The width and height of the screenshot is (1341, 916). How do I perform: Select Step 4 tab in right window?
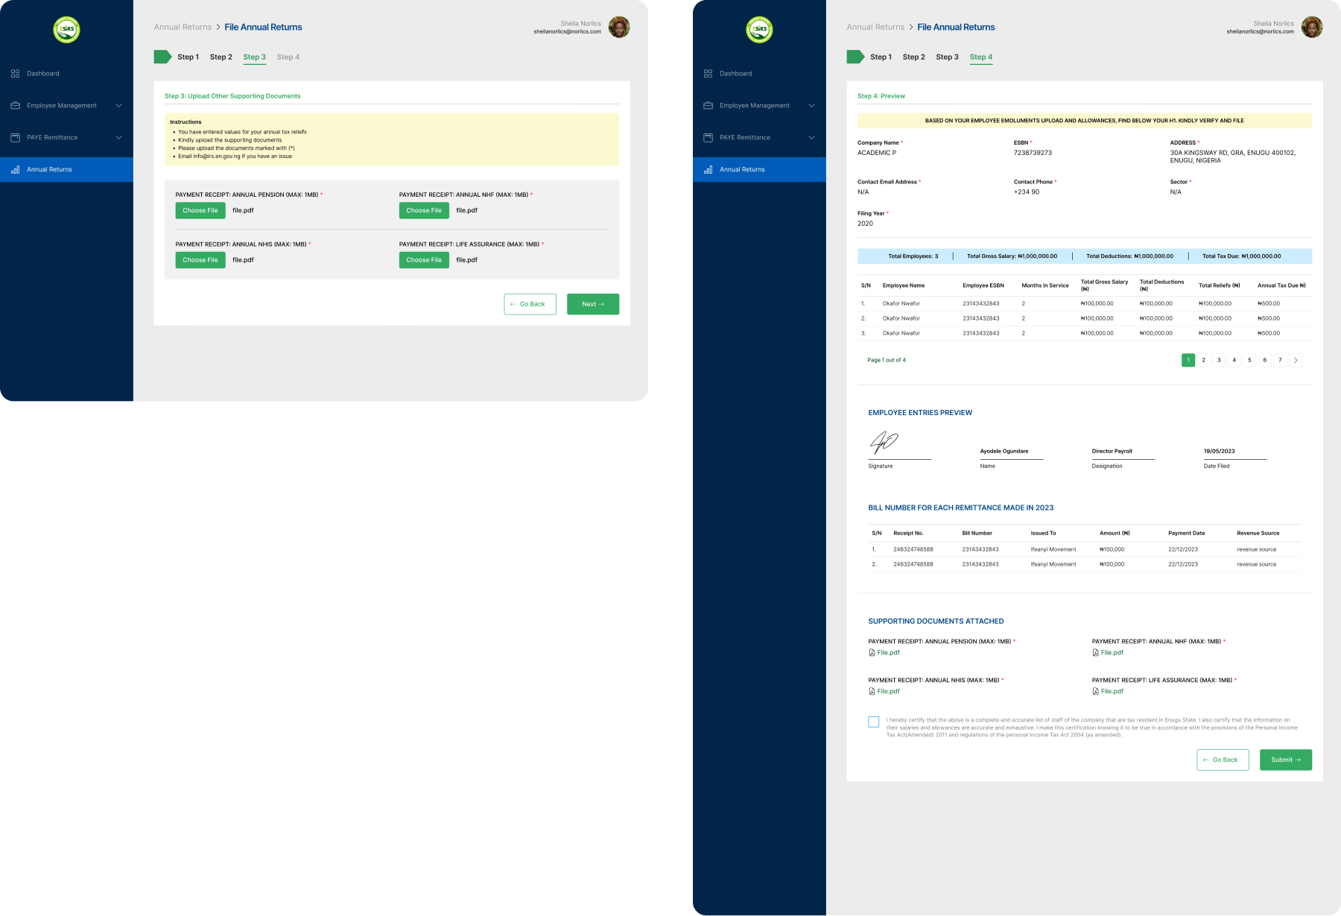click(981, 57)
